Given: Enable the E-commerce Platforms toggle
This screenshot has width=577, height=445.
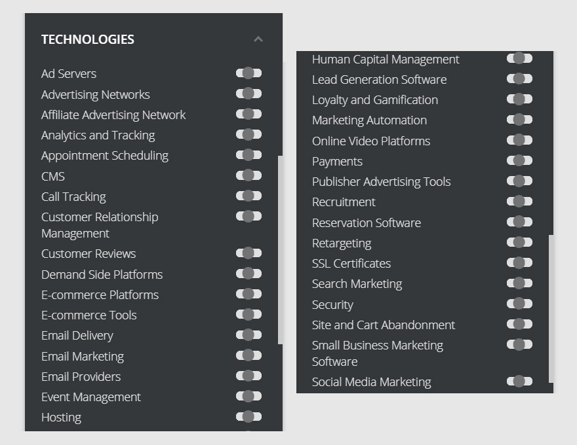Looking at the screenshot, I should tap(249, 294).
